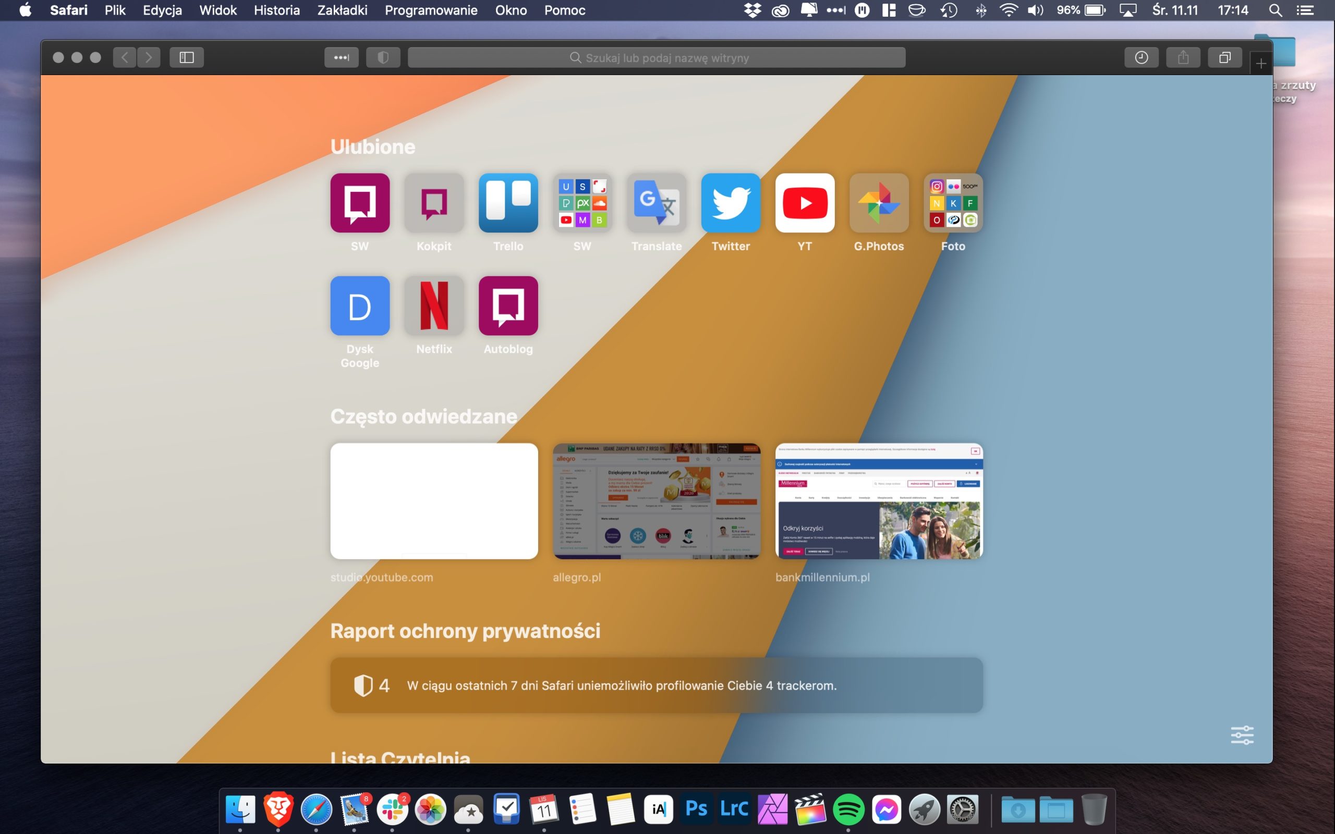1335x834 pixels.
Task: Open the Okno menu
Action: pyautogui.click(x=511, y=10)
